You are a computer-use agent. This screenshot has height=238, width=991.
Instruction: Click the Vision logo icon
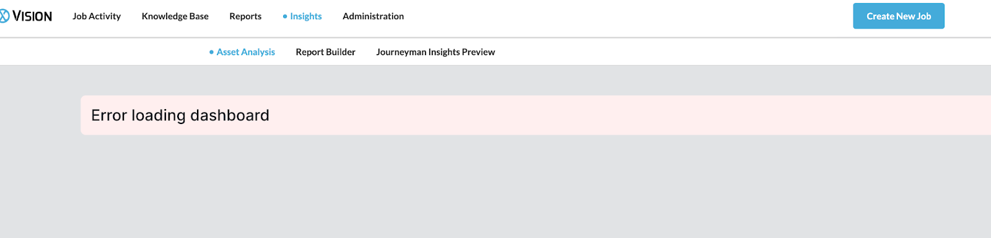tap(4, 16)
